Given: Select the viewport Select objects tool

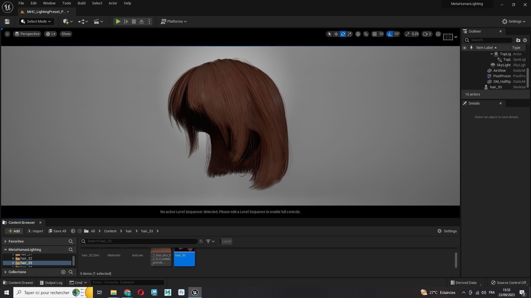Looking at the screenshot, I should tap(329, 34).
